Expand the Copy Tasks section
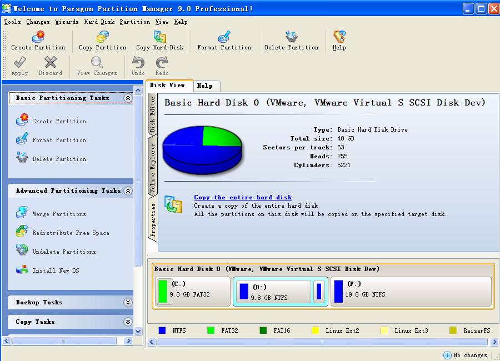 click(128, 322)
